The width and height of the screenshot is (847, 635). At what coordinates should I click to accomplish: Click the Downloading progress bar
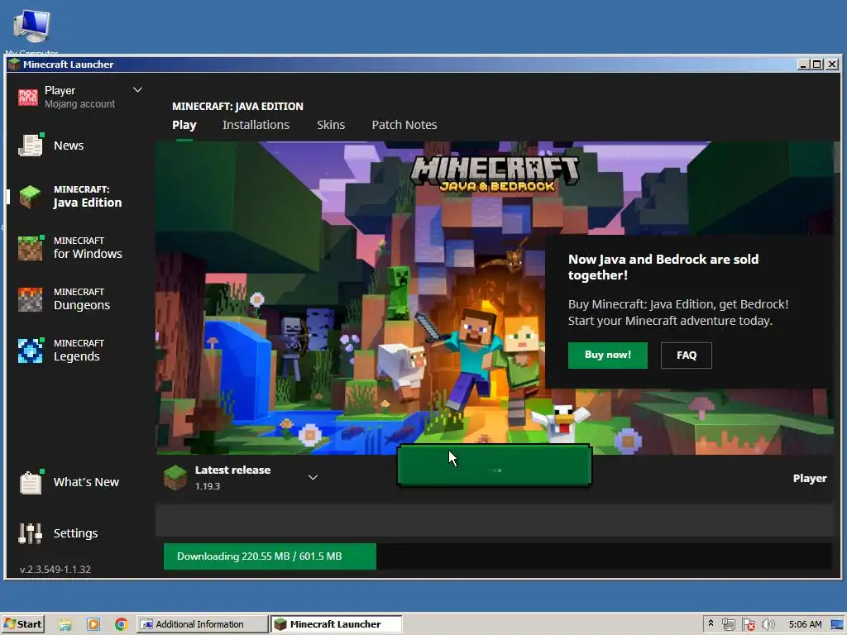[497, 556]
